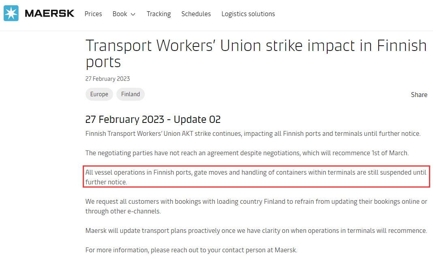Select the Europe tag
Image resolution: width=433 pixels, height=260 pixels.
(99, 94)
